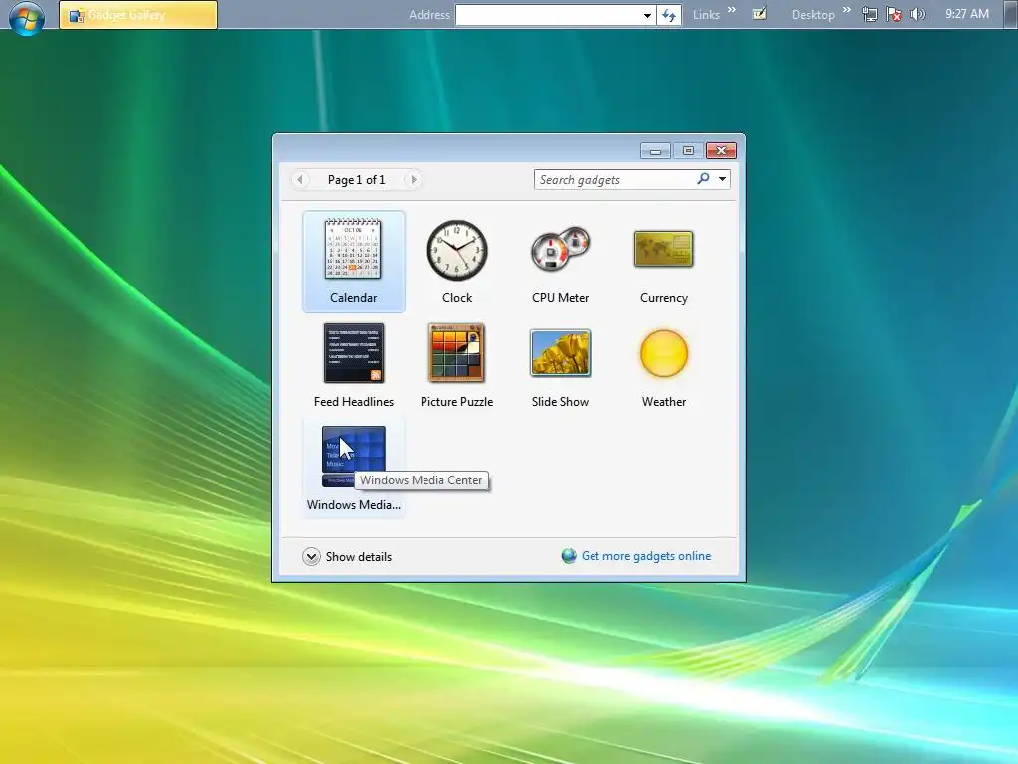Click the 9:27 AM taskbar clock
The height and width of the screenshot is (764, 1018).
pyautogui.click(x=967, y=14)
